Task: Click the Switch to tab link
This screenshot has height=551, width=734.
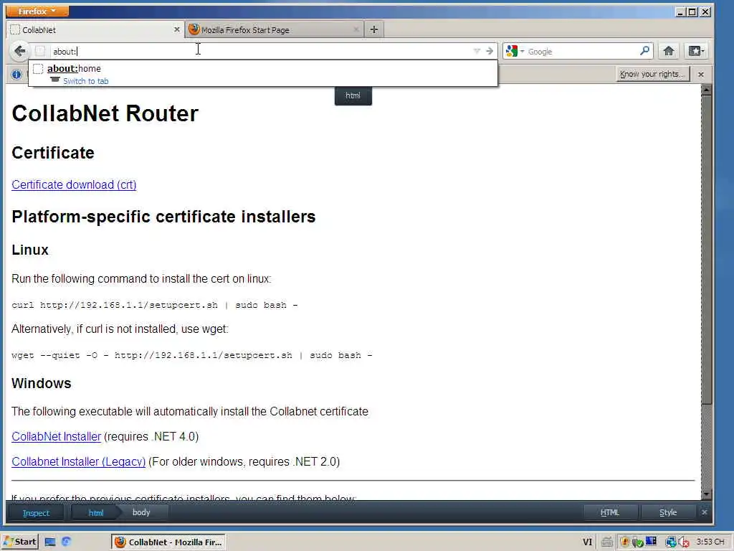Action: click(86, 81)
